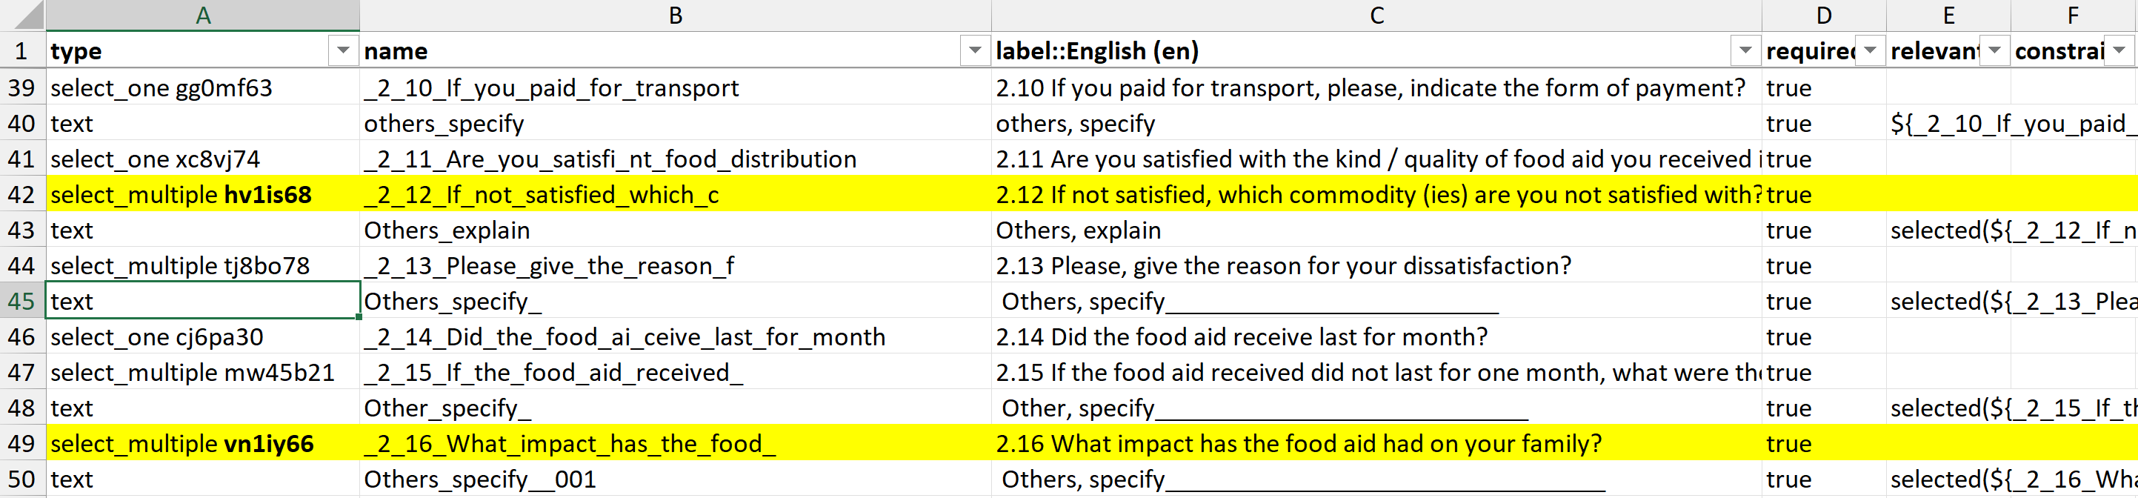
Task: Open the required column filter dropdown
Action: [x=1869, y=51]
